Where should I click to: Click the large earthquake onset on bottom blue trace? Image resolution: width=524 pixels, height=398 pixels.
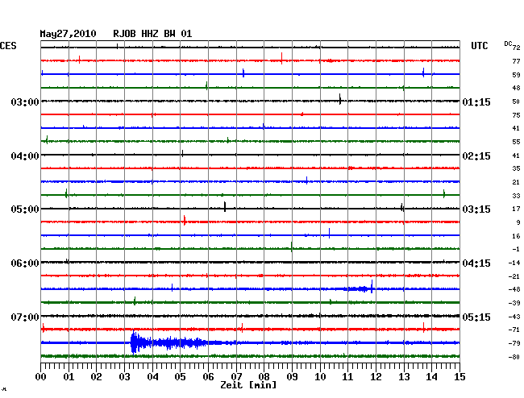pyautogui.click(x=134, y=342)
